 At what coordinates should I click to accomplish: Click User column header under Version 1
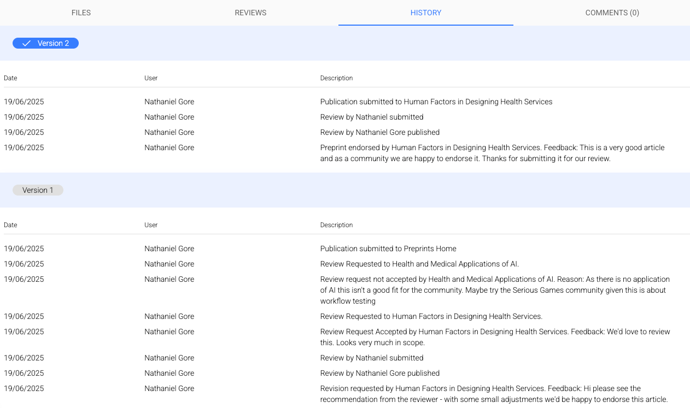[151, 225]
